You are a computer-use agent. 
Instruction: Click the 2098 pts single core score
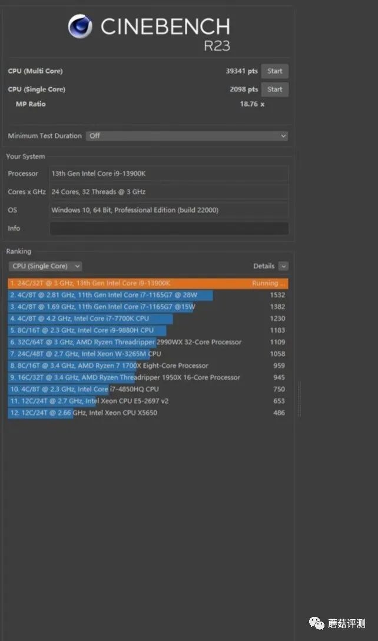tap(244, 89)
